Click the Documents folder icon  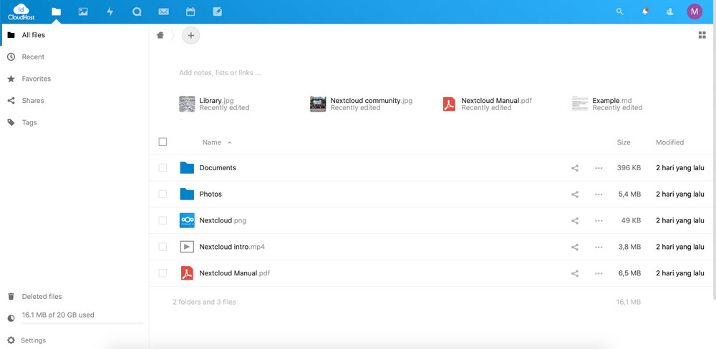(x=187, y=168)
